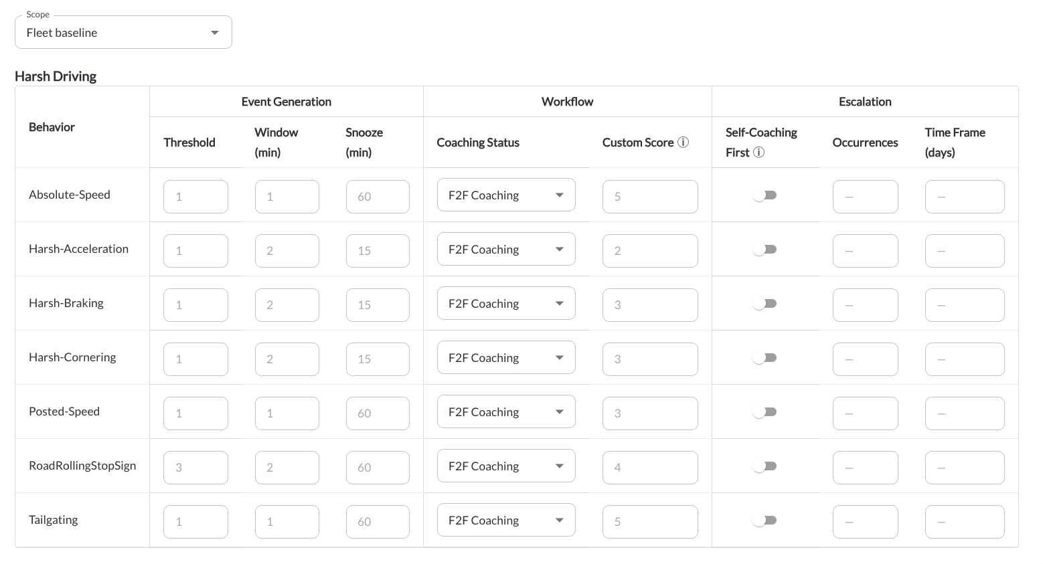Click Custom Score field for Harsh-Cornering
Image resolution: width=1043 pixels, height=564 pixels.
[x=650, y=359]
